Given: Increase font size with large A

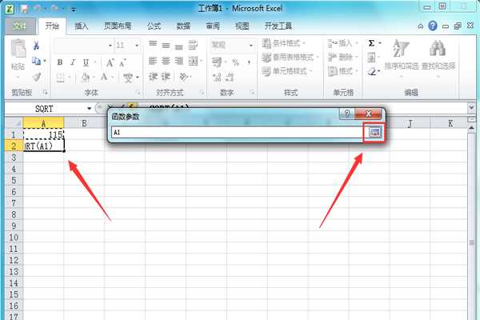Looking at the screenshot, I should click(110, 63).
